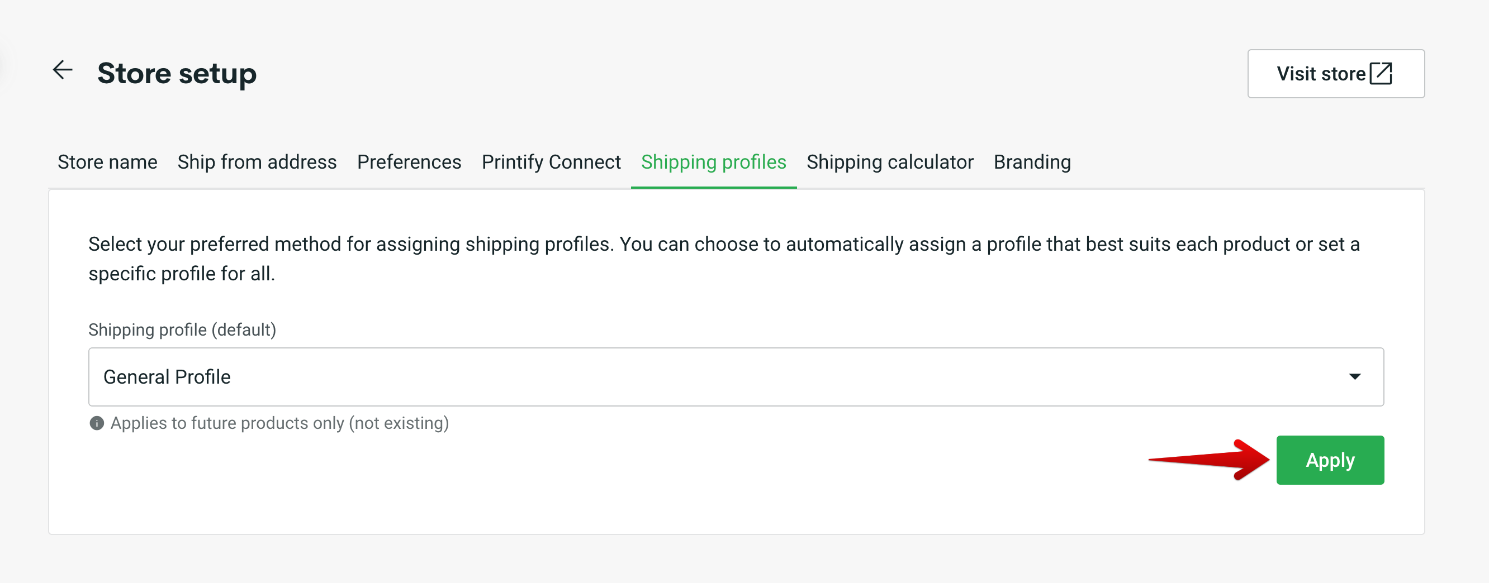
Task: Click the external link icon on Visit store
Action: click(x=1382, y=73)
